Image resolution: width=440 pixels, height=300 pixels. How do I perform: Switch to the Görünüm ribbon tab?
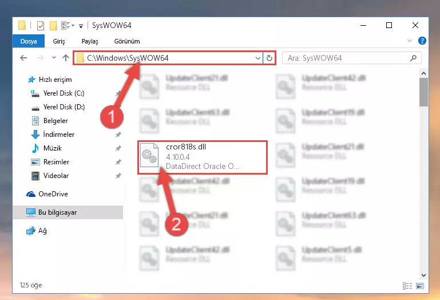127,41
